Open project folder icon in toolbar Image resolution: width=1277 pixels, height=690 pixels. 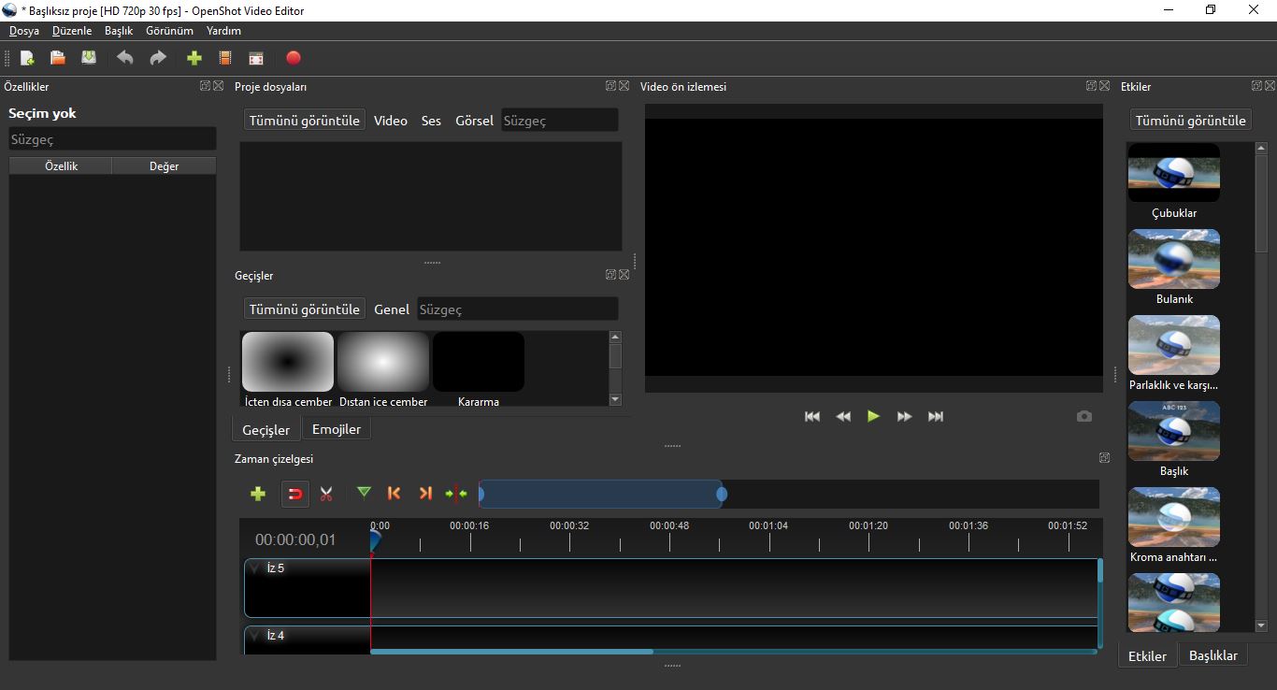(58, 58)
